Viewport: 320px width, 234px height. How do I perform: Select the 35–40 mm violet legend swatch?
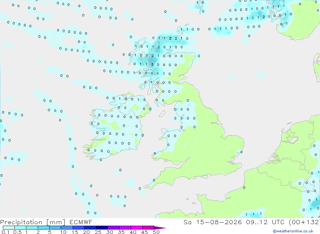tap(125, 228)
